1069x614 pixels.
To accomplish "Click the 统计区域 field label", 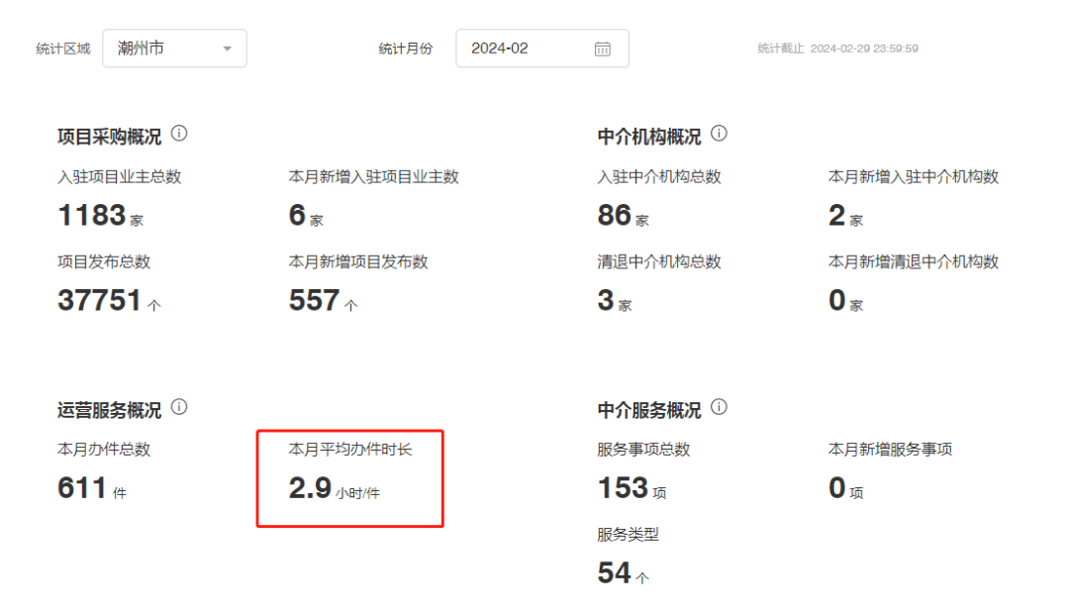I will click(62, 49).
